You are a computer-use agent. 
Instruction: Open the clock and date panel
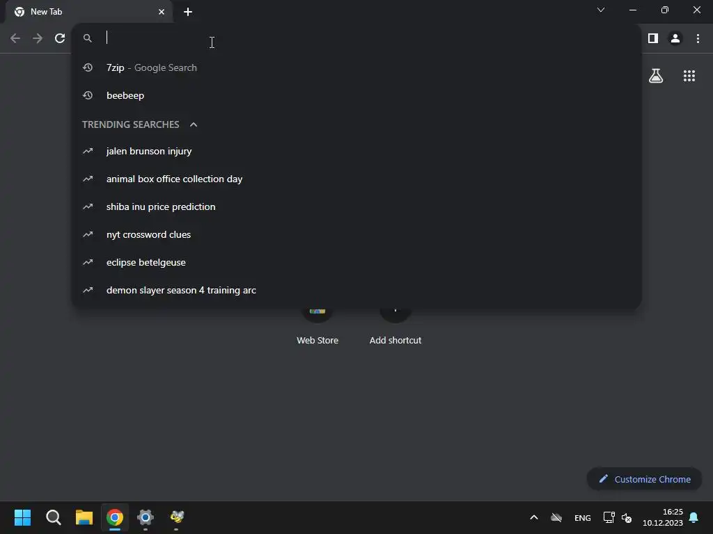pyautogui.click(x=663, y=517)
